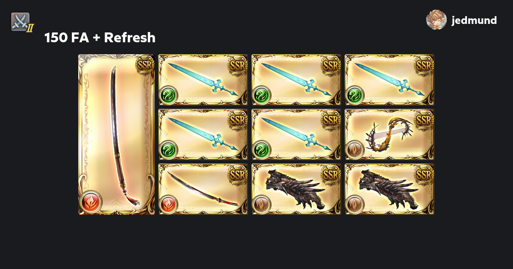
Task: Select the middle-row left teal sword
Action: pyautogui.click(x=203, y=134)
